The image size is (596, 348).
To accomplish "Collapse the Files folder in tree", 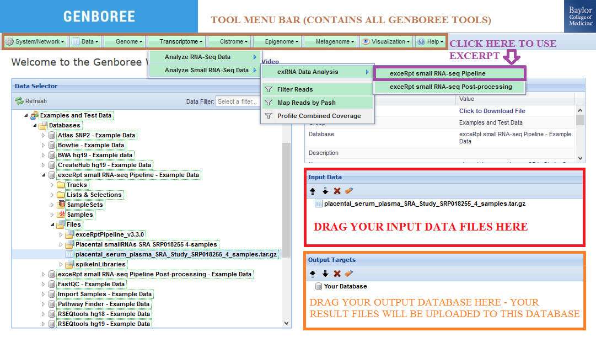I will pyautogui.click(x=52, y=225).
